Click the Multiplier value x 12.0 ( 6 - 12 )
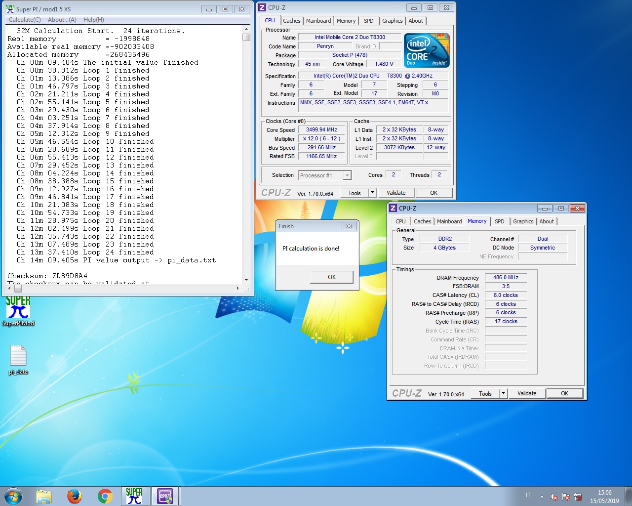 (x=321, y=139)
